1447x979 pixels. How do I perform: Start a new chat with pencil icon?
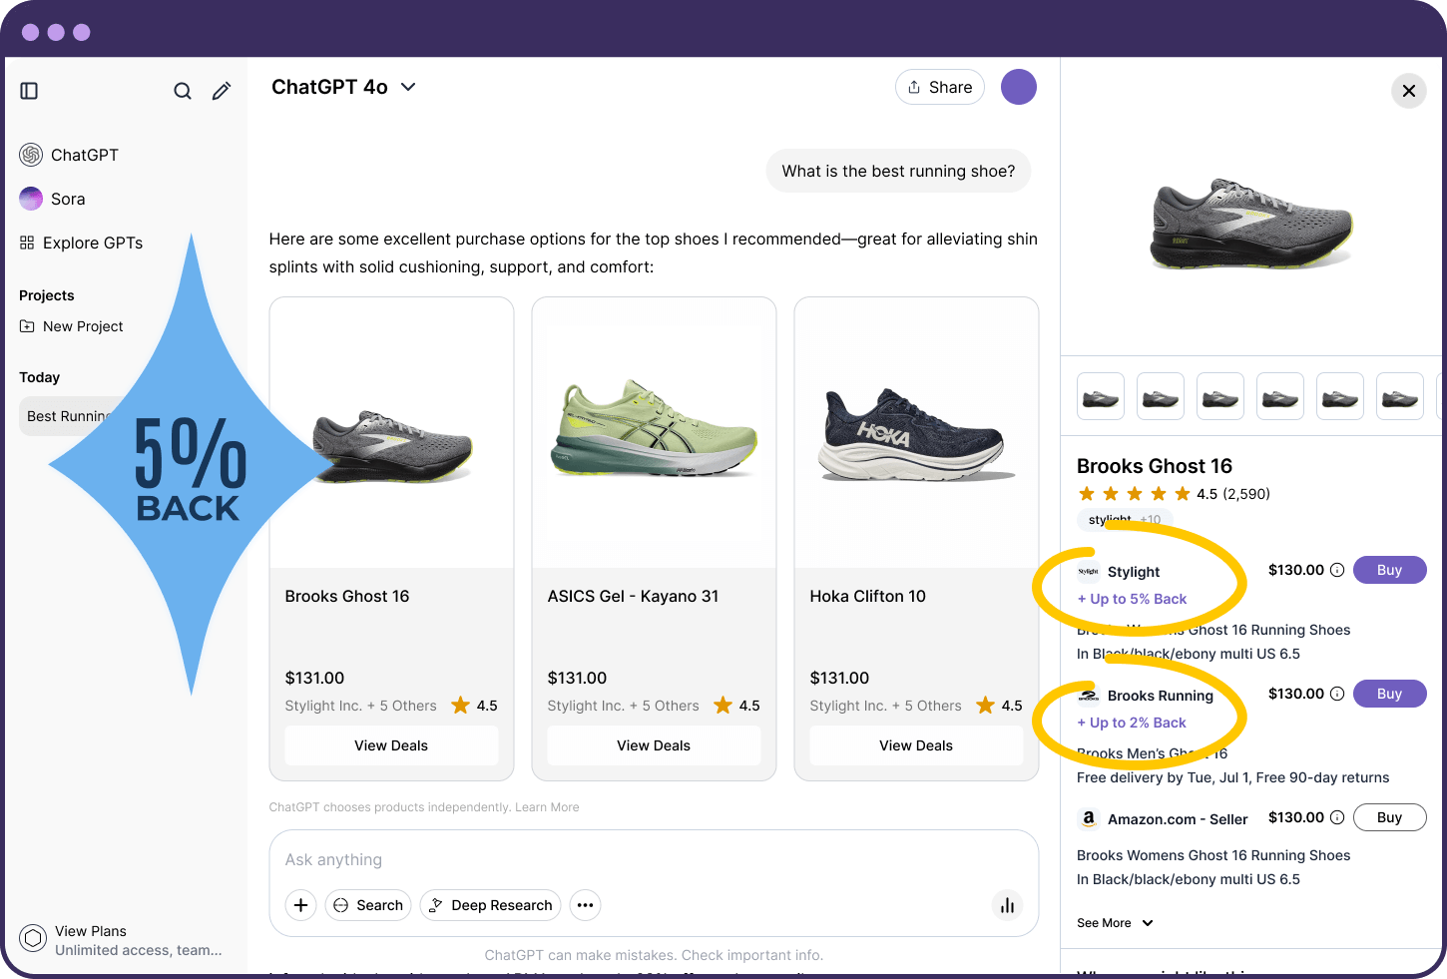point(222,91)
